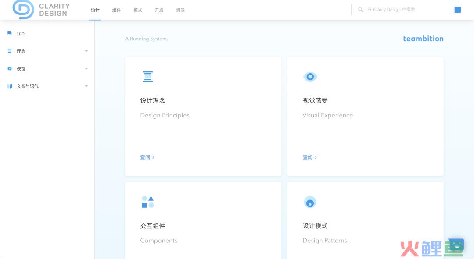
Task: Click the 设计理念 card title
Action: (x=153, y=100)
